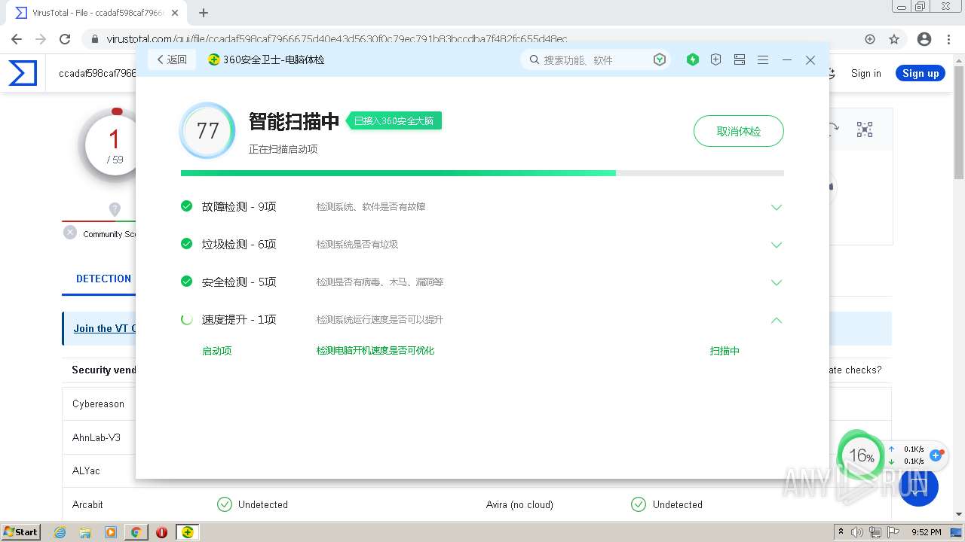Open a new Chrome tab with plus
This screenshot has width=965, height=542.
204,13
